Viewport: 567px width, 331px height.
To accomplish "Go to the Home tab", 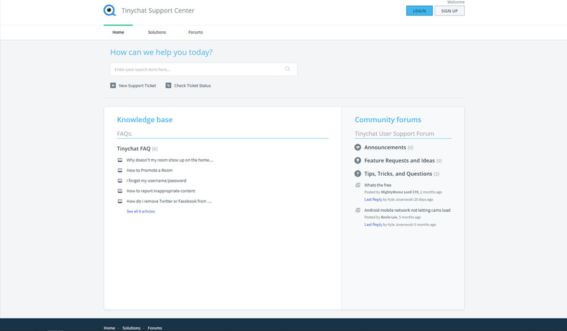I will [118, 32].
